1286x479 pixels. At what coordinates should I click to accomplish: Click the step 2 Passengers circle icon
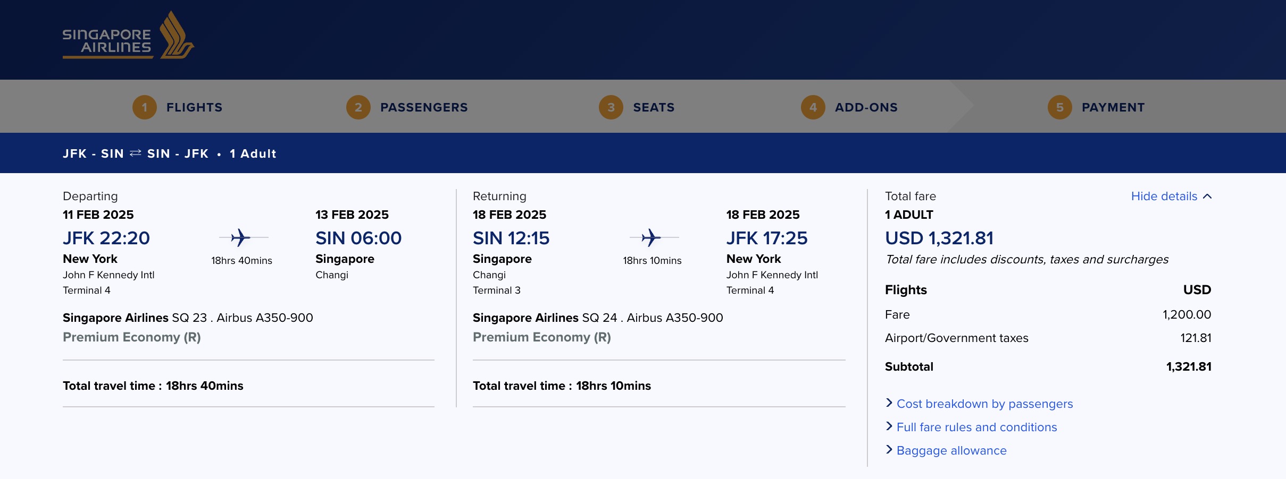click(358, 107)
